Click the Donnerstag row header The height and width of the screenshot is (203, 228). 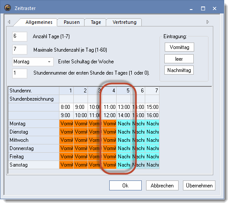(x=34, y=148)
